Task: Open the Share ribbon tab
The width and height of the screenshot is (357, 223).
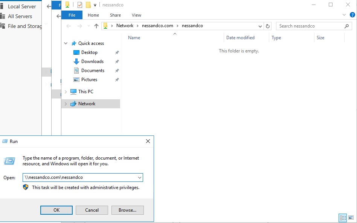Action: (x=116, y=15)
